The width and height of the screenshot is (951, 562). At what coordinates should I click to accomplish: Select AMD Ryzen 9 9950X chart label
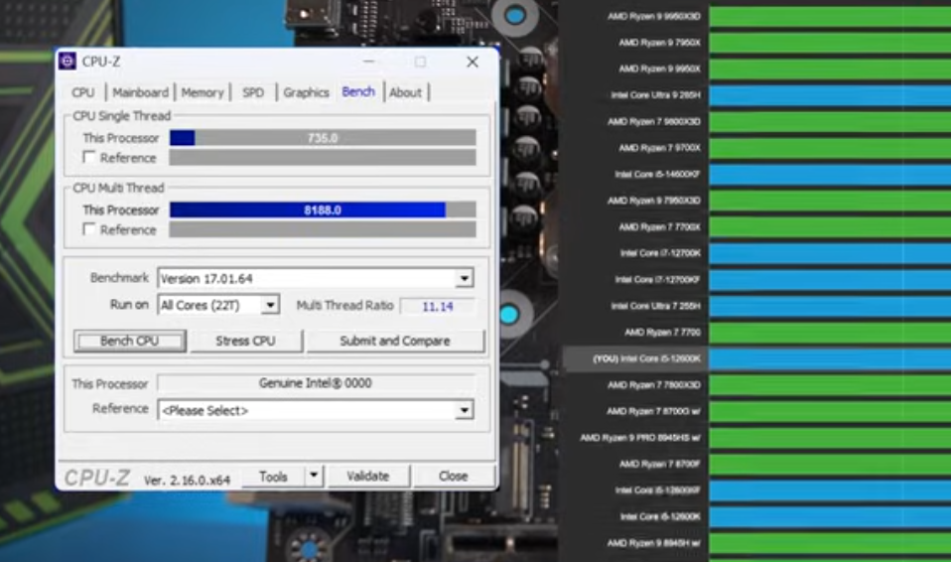[659, 69]
